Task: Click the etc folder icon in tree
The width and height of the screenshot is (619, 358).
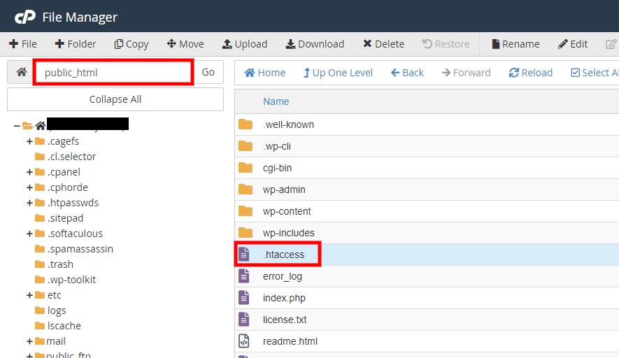Action: tap(40, 295)
